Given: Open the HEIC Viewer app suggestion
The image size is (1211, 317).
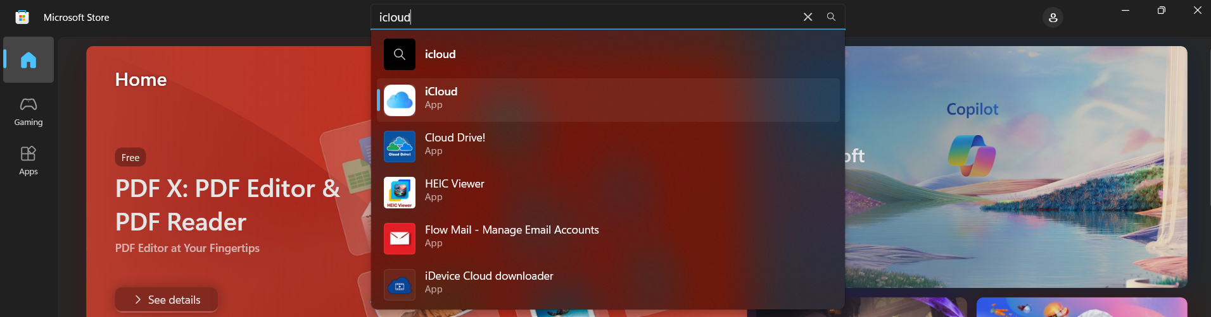Looking at the screenshot, I should point(608,192).
